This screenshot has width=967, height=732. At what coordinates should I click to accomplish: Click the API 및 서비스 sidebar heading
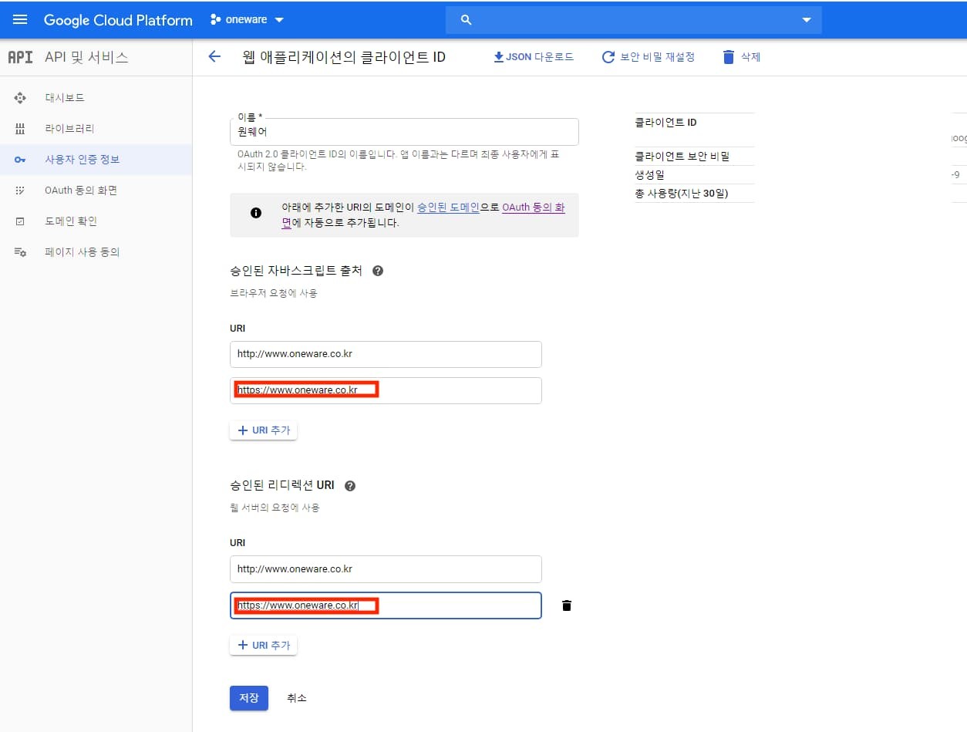pos(86,57)
